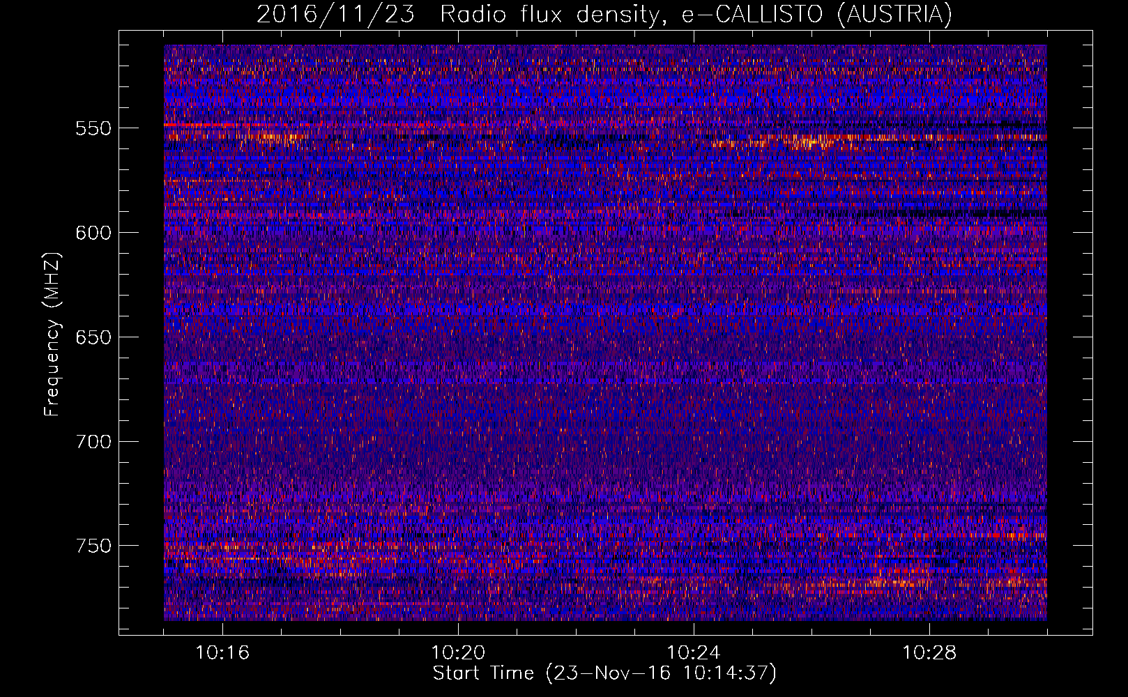This screenshot has height=697, width=1128.
Task: Select the 550 frequency tick label
Action: coord(93,128)
